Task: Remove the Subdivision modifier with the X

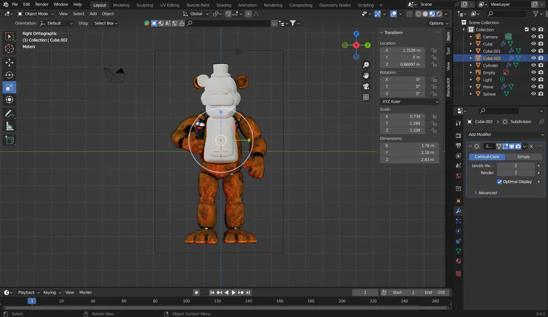Action: point(531,146)
